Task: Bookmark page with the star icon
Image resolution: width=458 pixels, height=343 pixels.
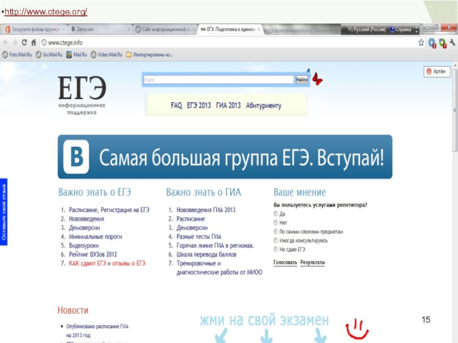Action: click(421, 42)
